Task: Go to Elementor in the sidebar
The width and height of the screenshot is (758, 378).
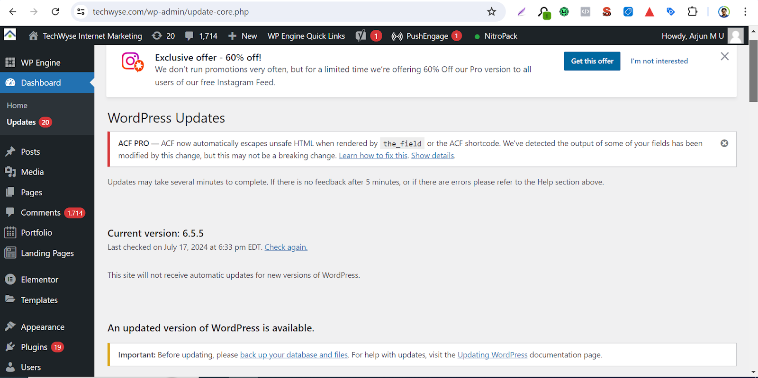Action: tap(39, 280)
